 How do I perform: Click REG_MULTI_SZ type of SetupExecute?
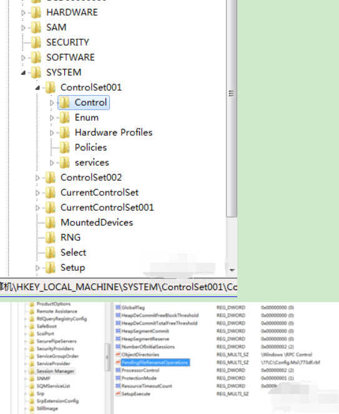pyautogui.click(x=232, y=393)
